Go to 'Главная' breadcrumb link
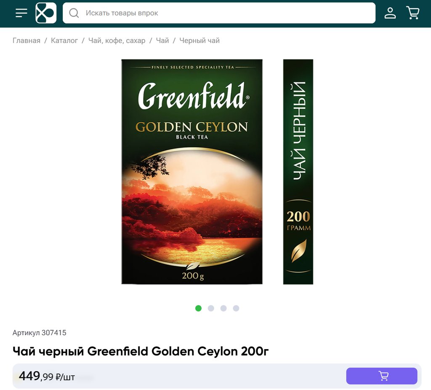431x390 pixels. pyautogui.click(x=27, y=40)
